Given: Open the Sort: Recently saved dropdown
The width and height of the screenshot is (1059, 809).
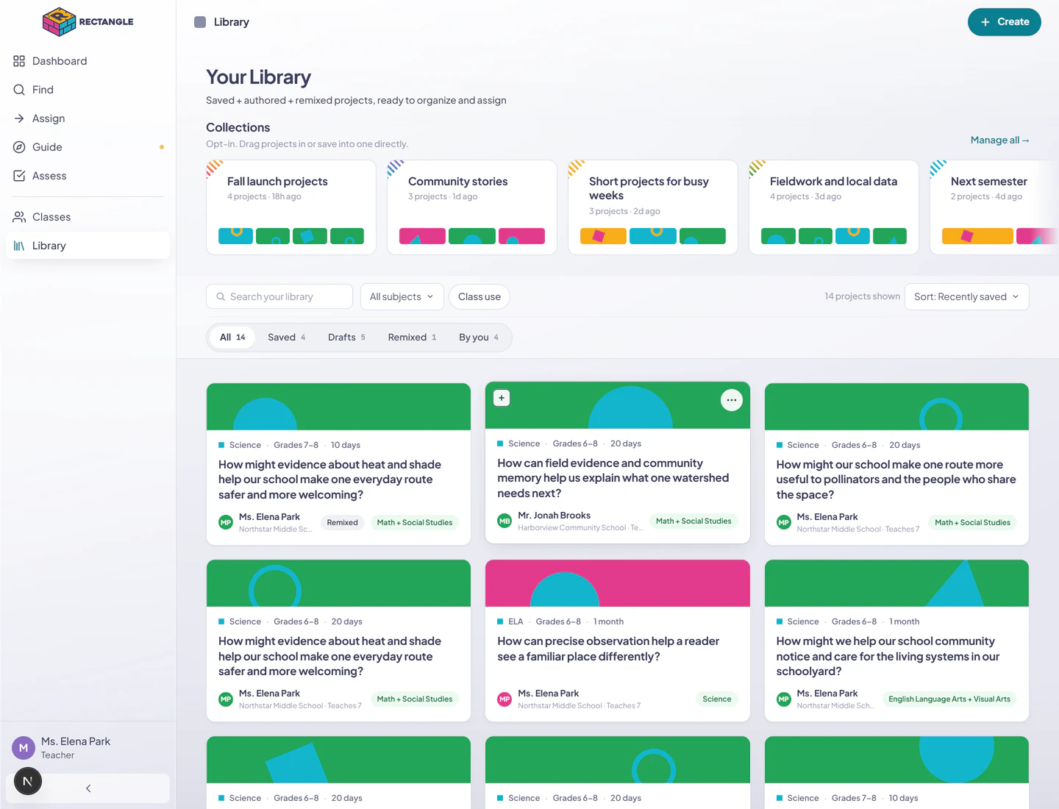Looking at the screenshot, I should point(966,297).
